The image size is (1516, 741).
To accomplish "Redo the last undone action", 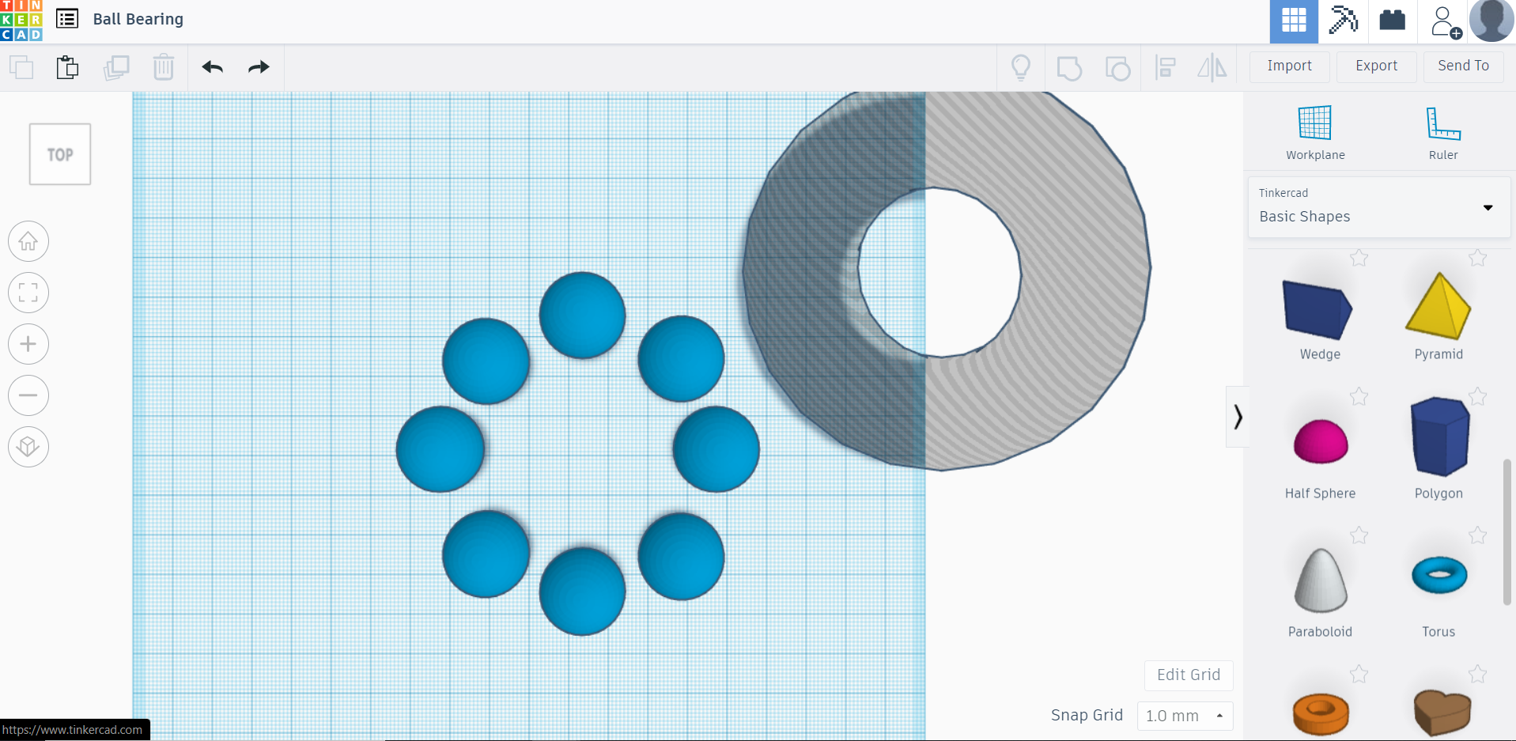I will (259, 67).
